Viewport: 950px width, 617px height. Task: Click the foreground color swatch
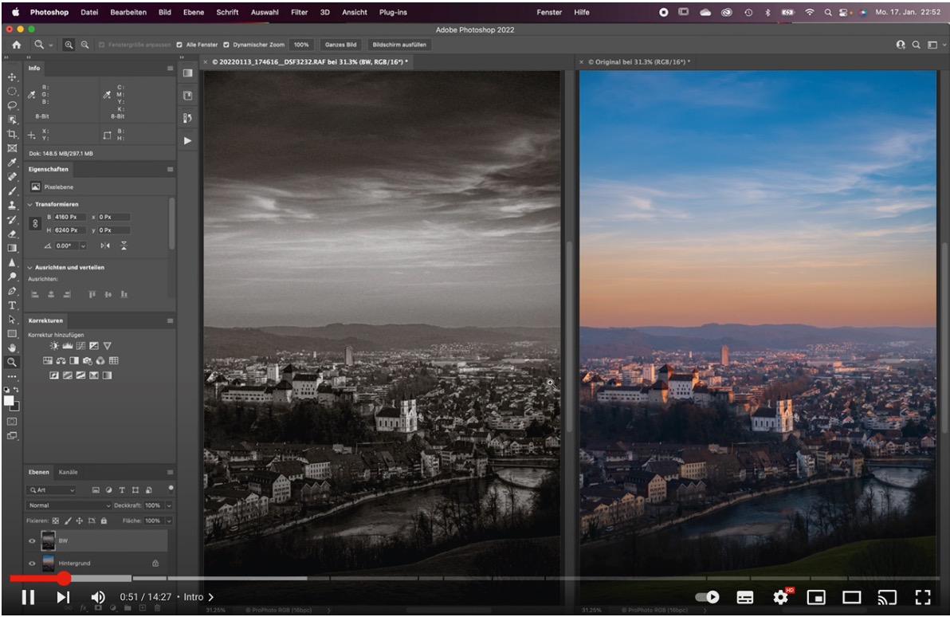pos(9,400)
